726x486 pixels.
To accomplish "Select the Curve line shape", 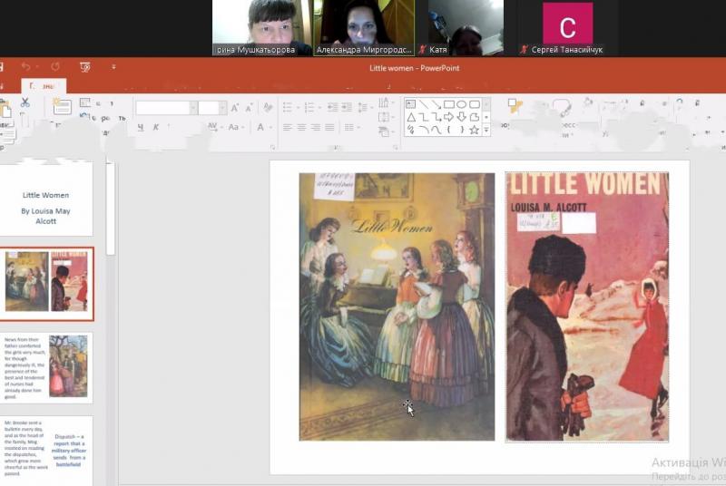I will [x=437, y=130].
